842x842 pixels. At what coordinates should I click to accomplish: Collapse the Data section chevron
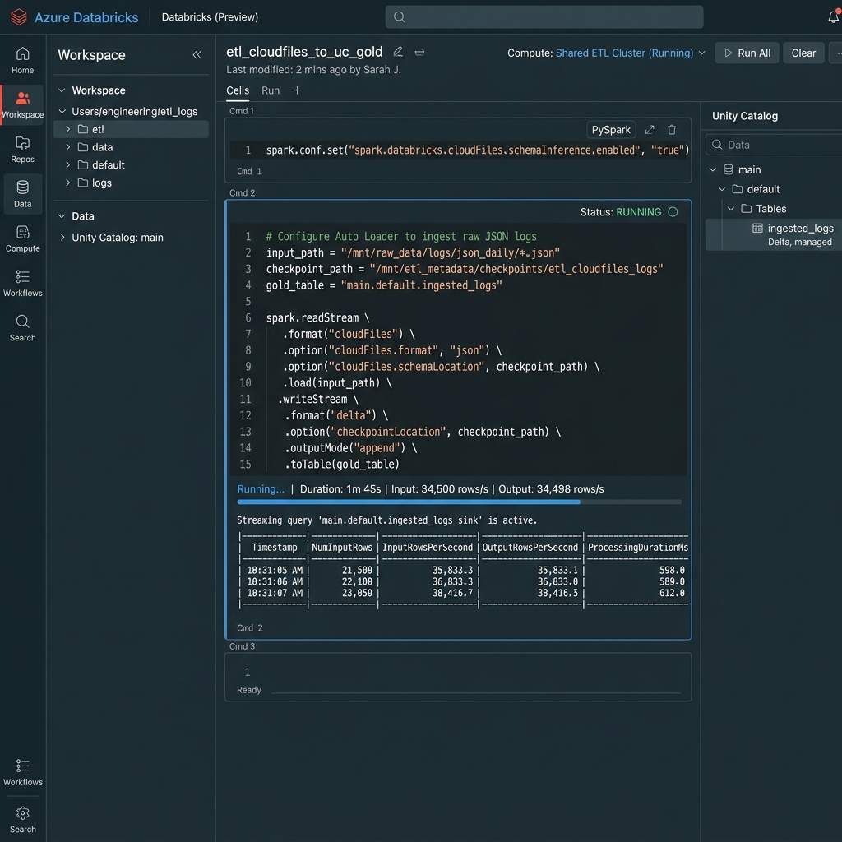click(x=62, y=216)
